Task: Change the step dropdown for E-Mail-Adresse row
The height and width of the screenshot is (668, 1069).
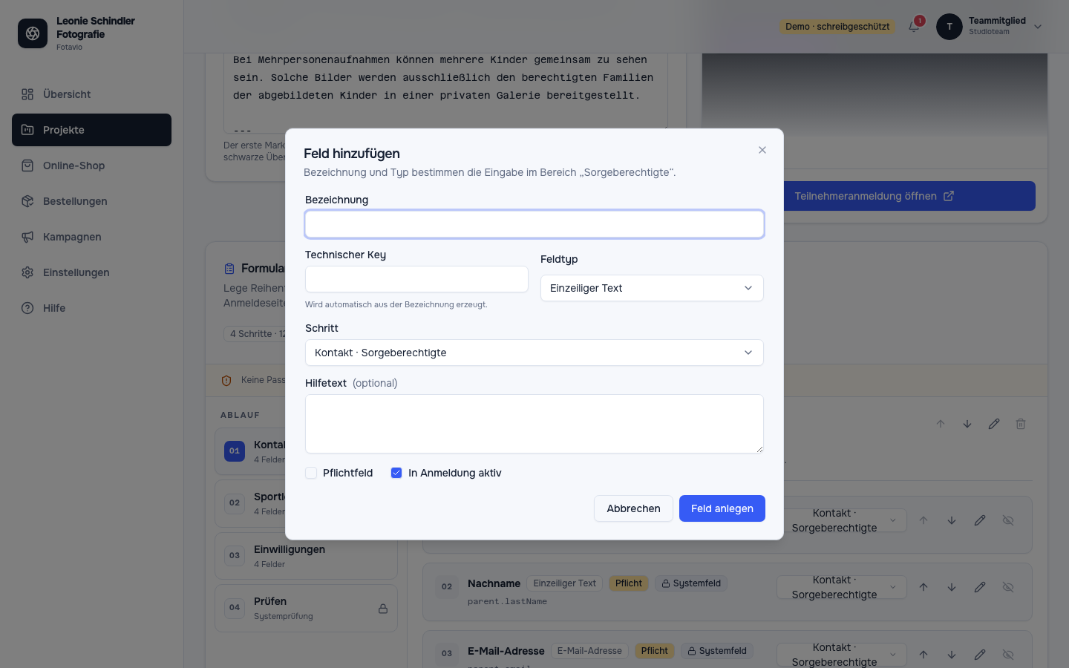Action: point(842,655)
